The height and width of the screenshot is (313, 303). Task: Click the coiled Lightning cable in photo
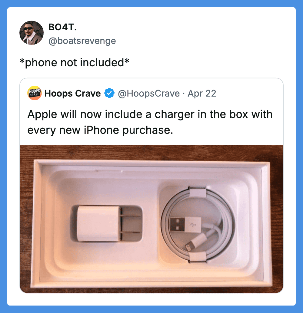[197, 224]
